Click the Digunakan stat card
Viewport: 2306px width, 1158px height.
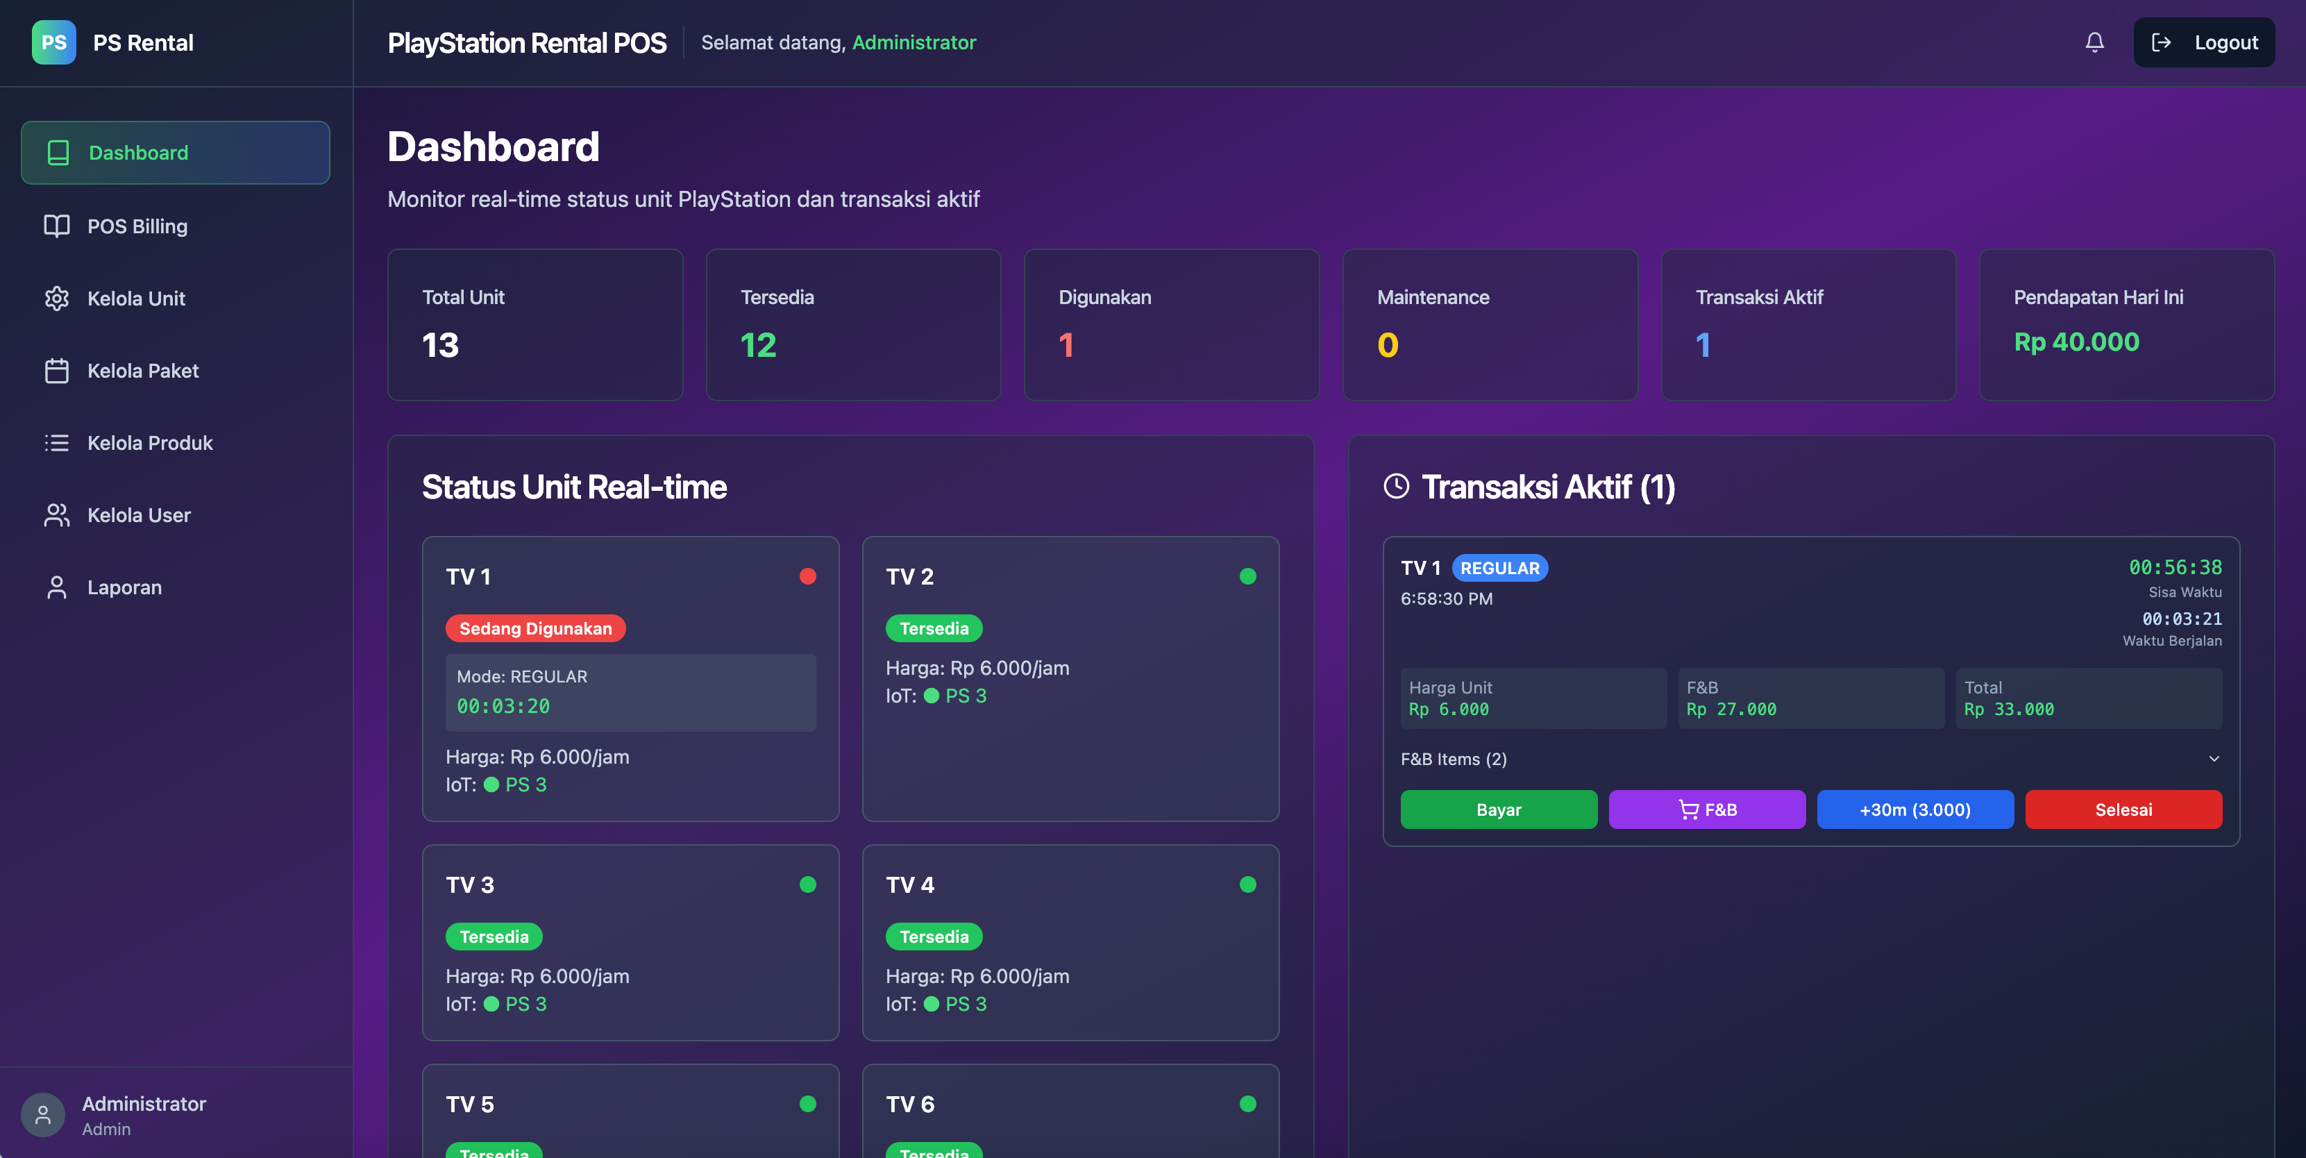tap(1172, 324)
